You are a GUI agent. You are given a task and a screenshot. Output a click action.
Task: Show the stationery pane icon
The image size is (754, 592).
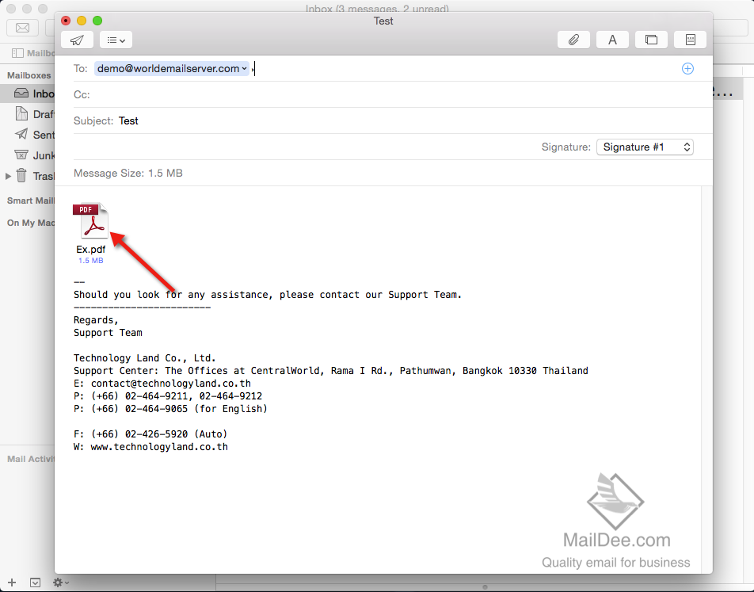(690, 39)
